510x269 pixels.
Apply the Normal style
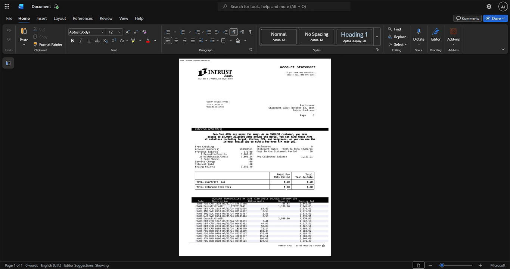[279, 37]
